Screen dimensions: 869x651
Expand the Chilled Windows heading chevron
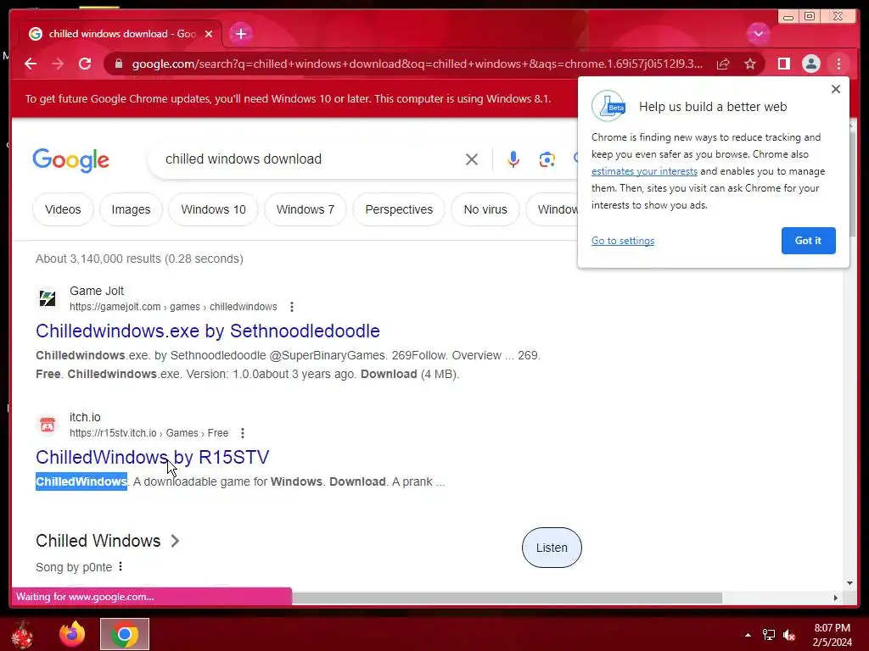[175, 541]
